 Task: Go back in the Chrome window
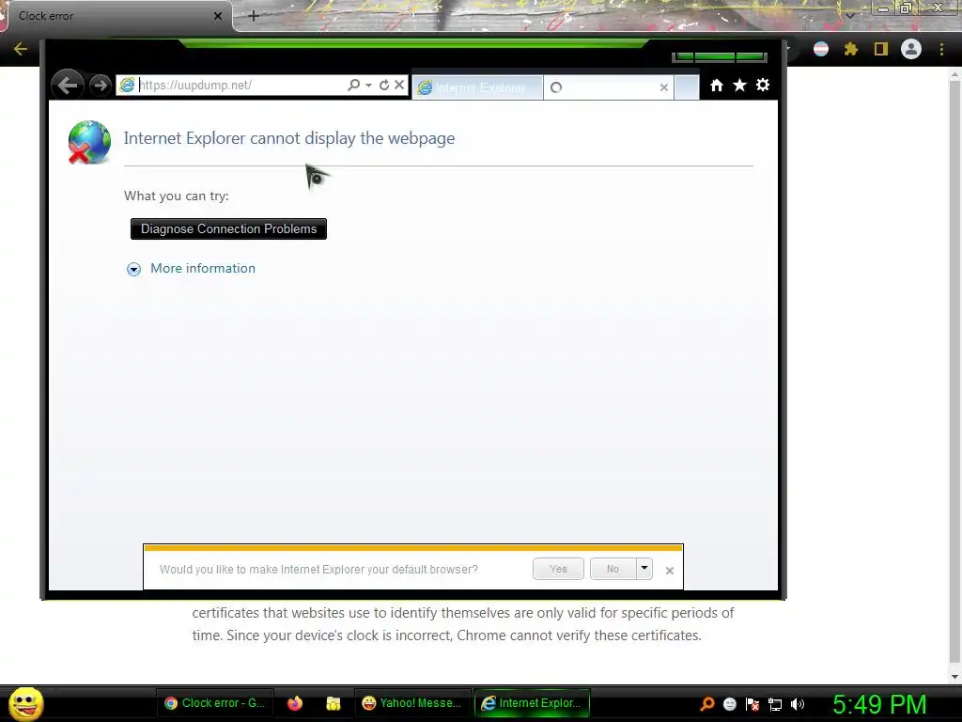pos(21,49)
